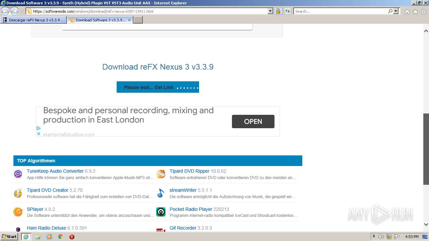Switch to Descargar reFX Nexus 3 tab
The width and height of the screenshot is (429, 241).
[x=34, y=20]
